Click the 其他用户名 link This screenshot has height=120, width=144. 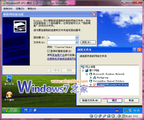coord(58,55)
